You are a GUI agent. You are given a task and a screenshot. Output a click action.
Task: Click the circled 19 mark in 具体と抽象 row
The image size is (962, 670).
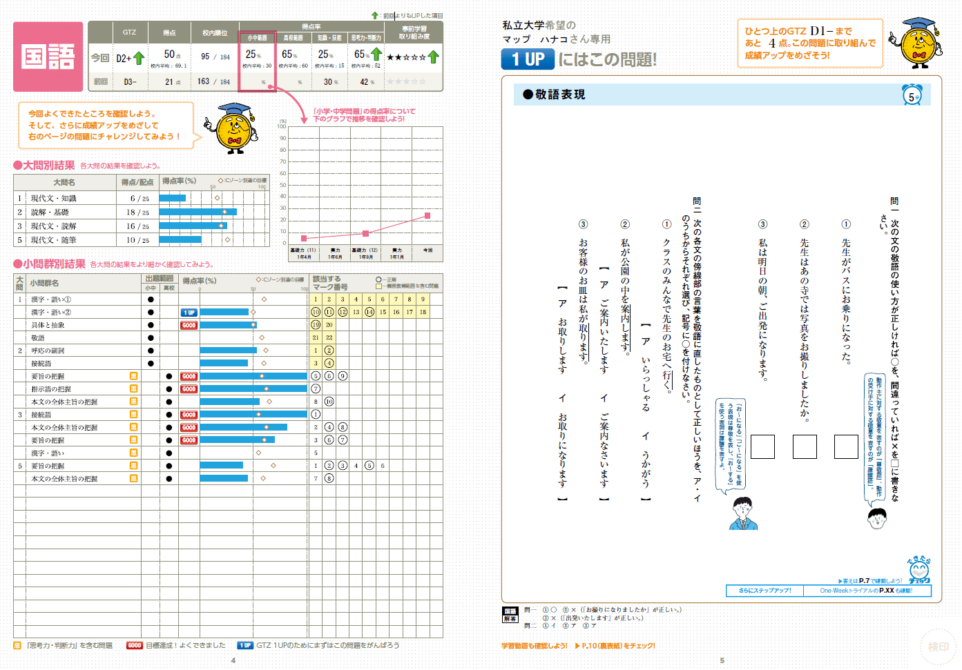coord(316,325)
